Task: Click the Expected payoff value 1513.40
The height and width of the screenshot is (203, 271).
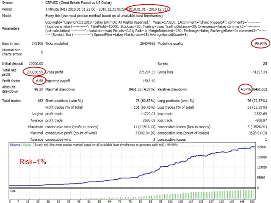Action: [x=149, y=81]
